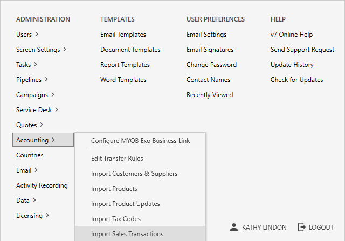Expand the Campaigns submenu
Viewport: 345px width, 241px height.
[35, 95]
